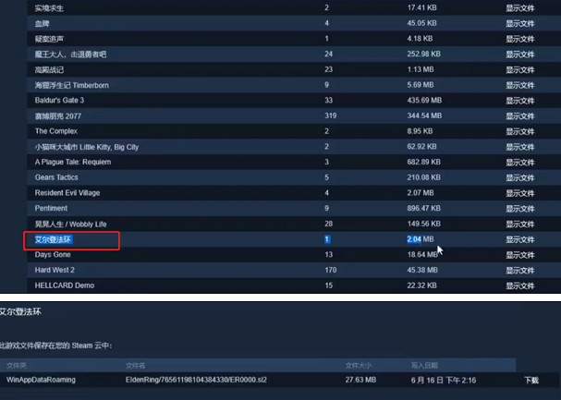Show files for 海狸浮生记 Timberborn
561x400 pixels.
pyautogui.click(x=519, y=84)
